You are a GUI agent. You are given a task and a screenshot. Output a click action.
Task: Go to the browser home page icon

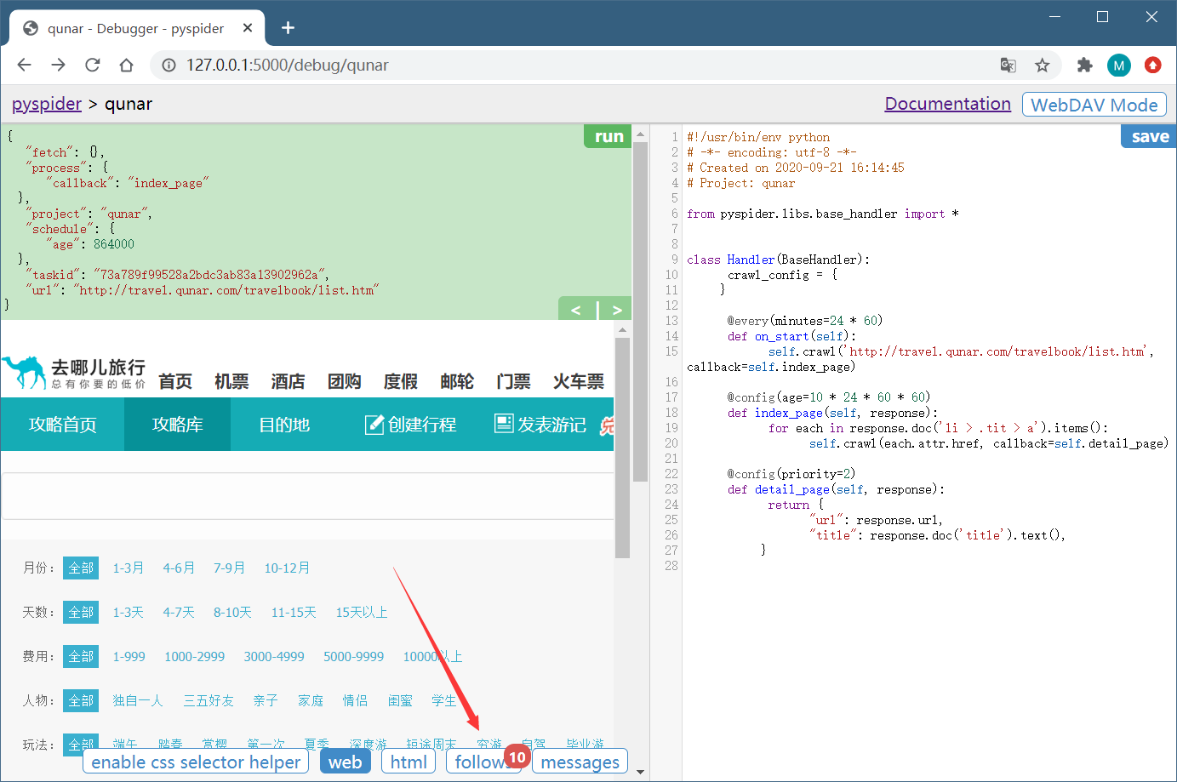point(126,66)
